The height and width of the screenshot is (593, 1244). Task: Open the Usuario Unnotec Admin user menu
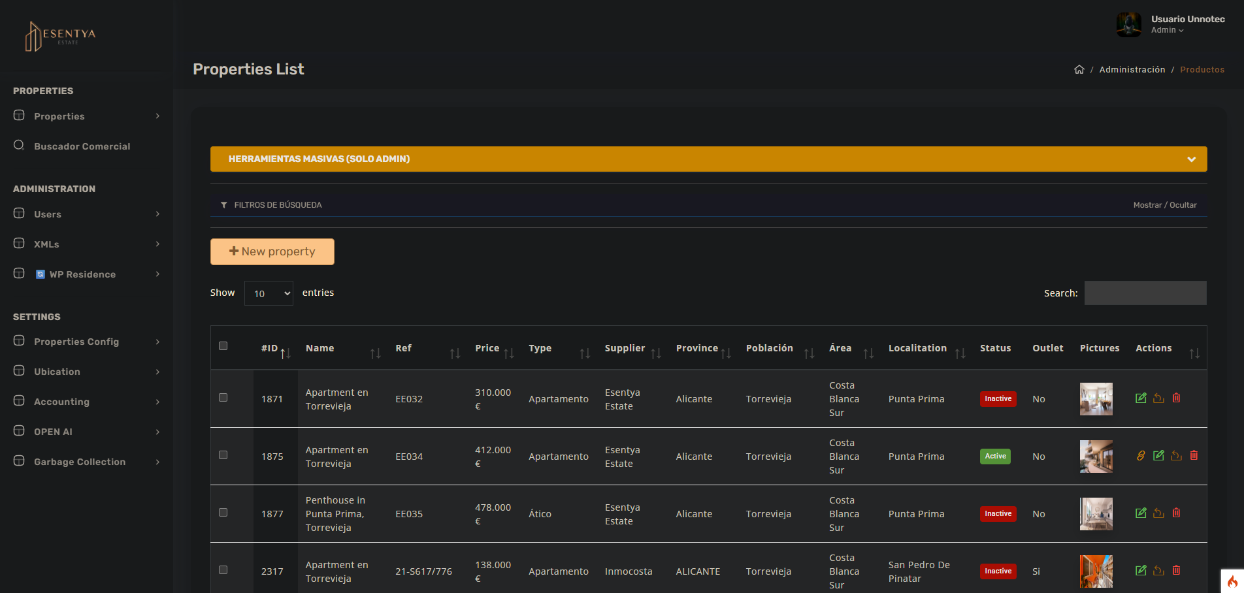[x=1171, y=25]
